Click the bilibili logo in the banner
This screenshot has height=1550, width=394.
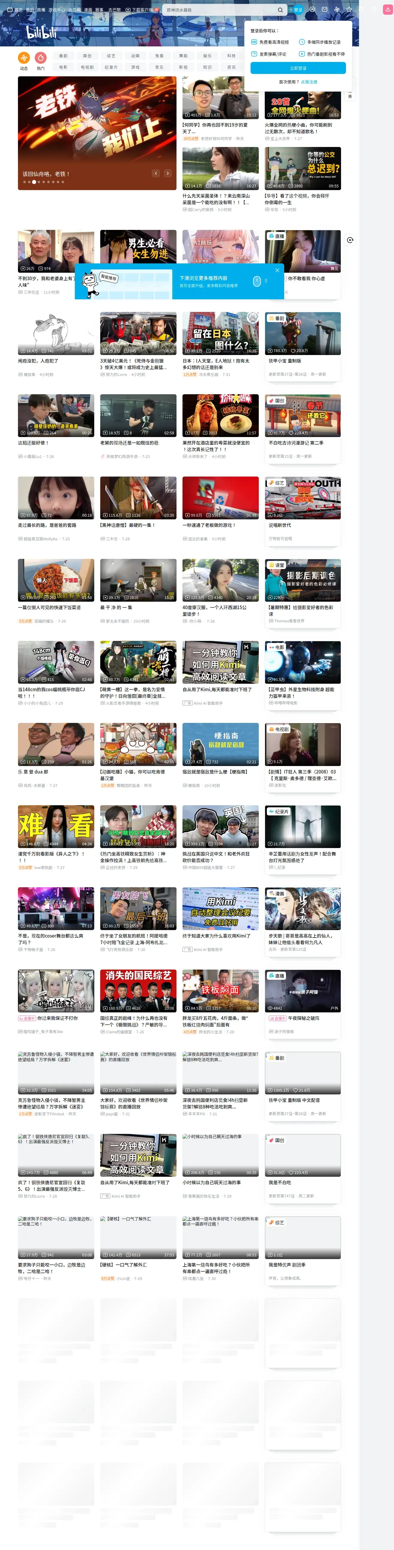[x=41, y=33]
